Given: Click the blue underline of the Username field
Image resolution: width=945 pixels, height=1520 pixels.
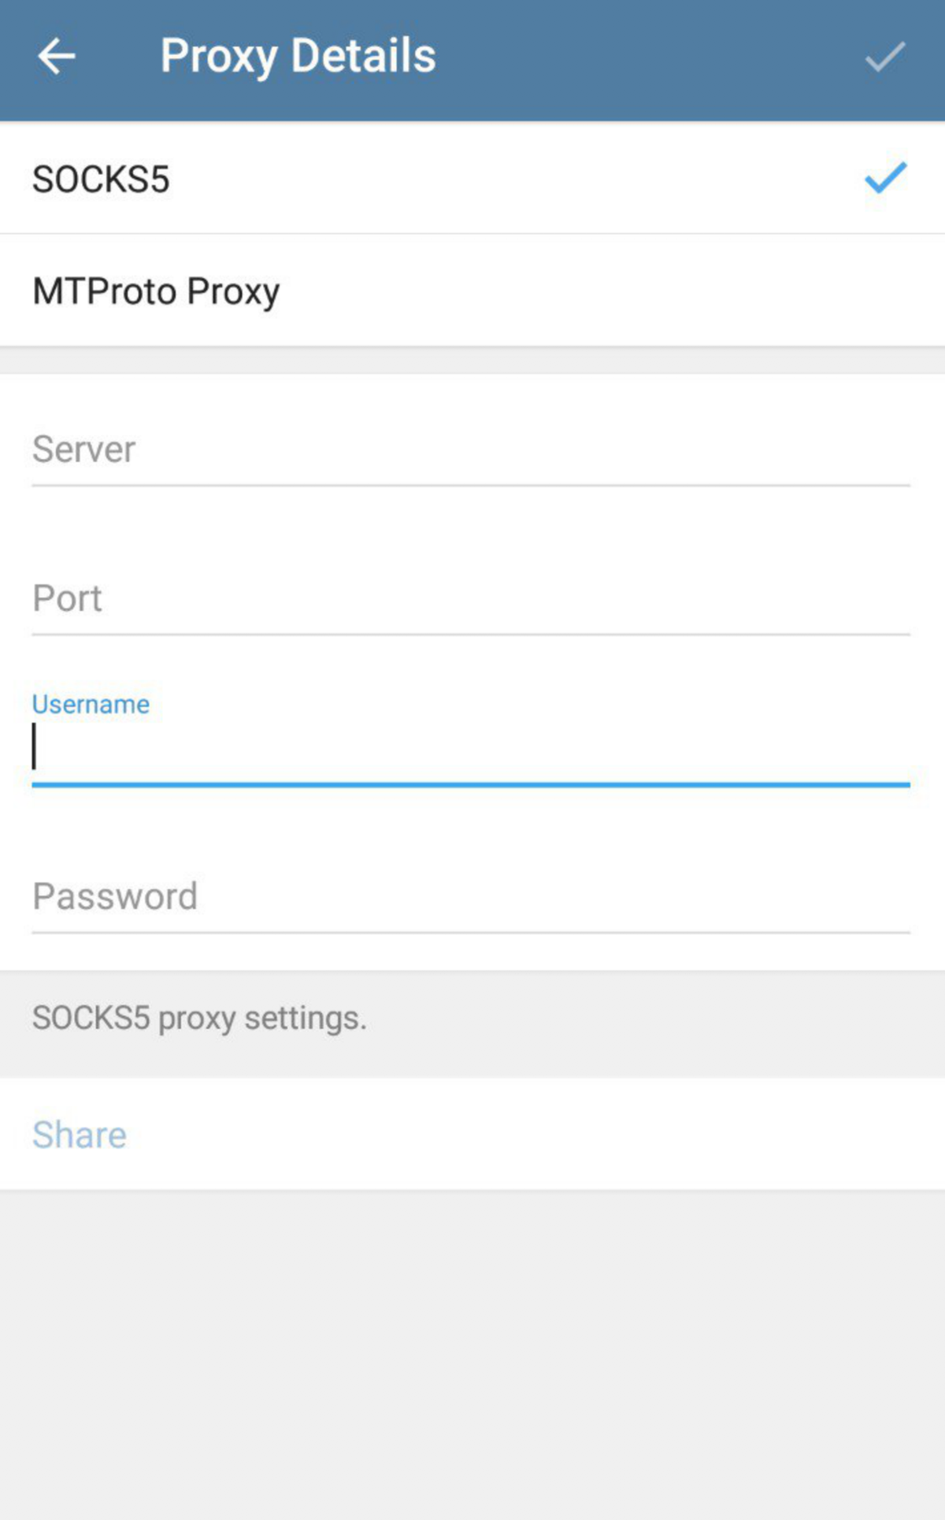Looking at the screenshot, I should click(x=471, y=784).
